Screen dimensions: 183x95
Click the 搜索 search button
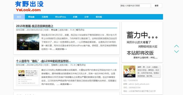coord(157,5)
